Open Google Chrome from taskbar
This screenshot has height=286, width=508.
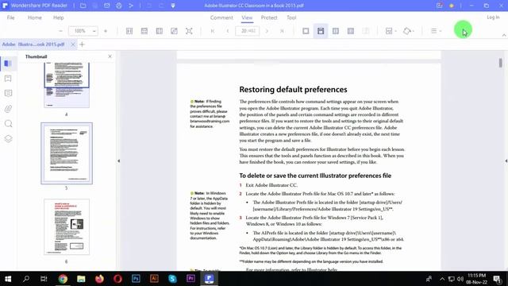(63, 279)
